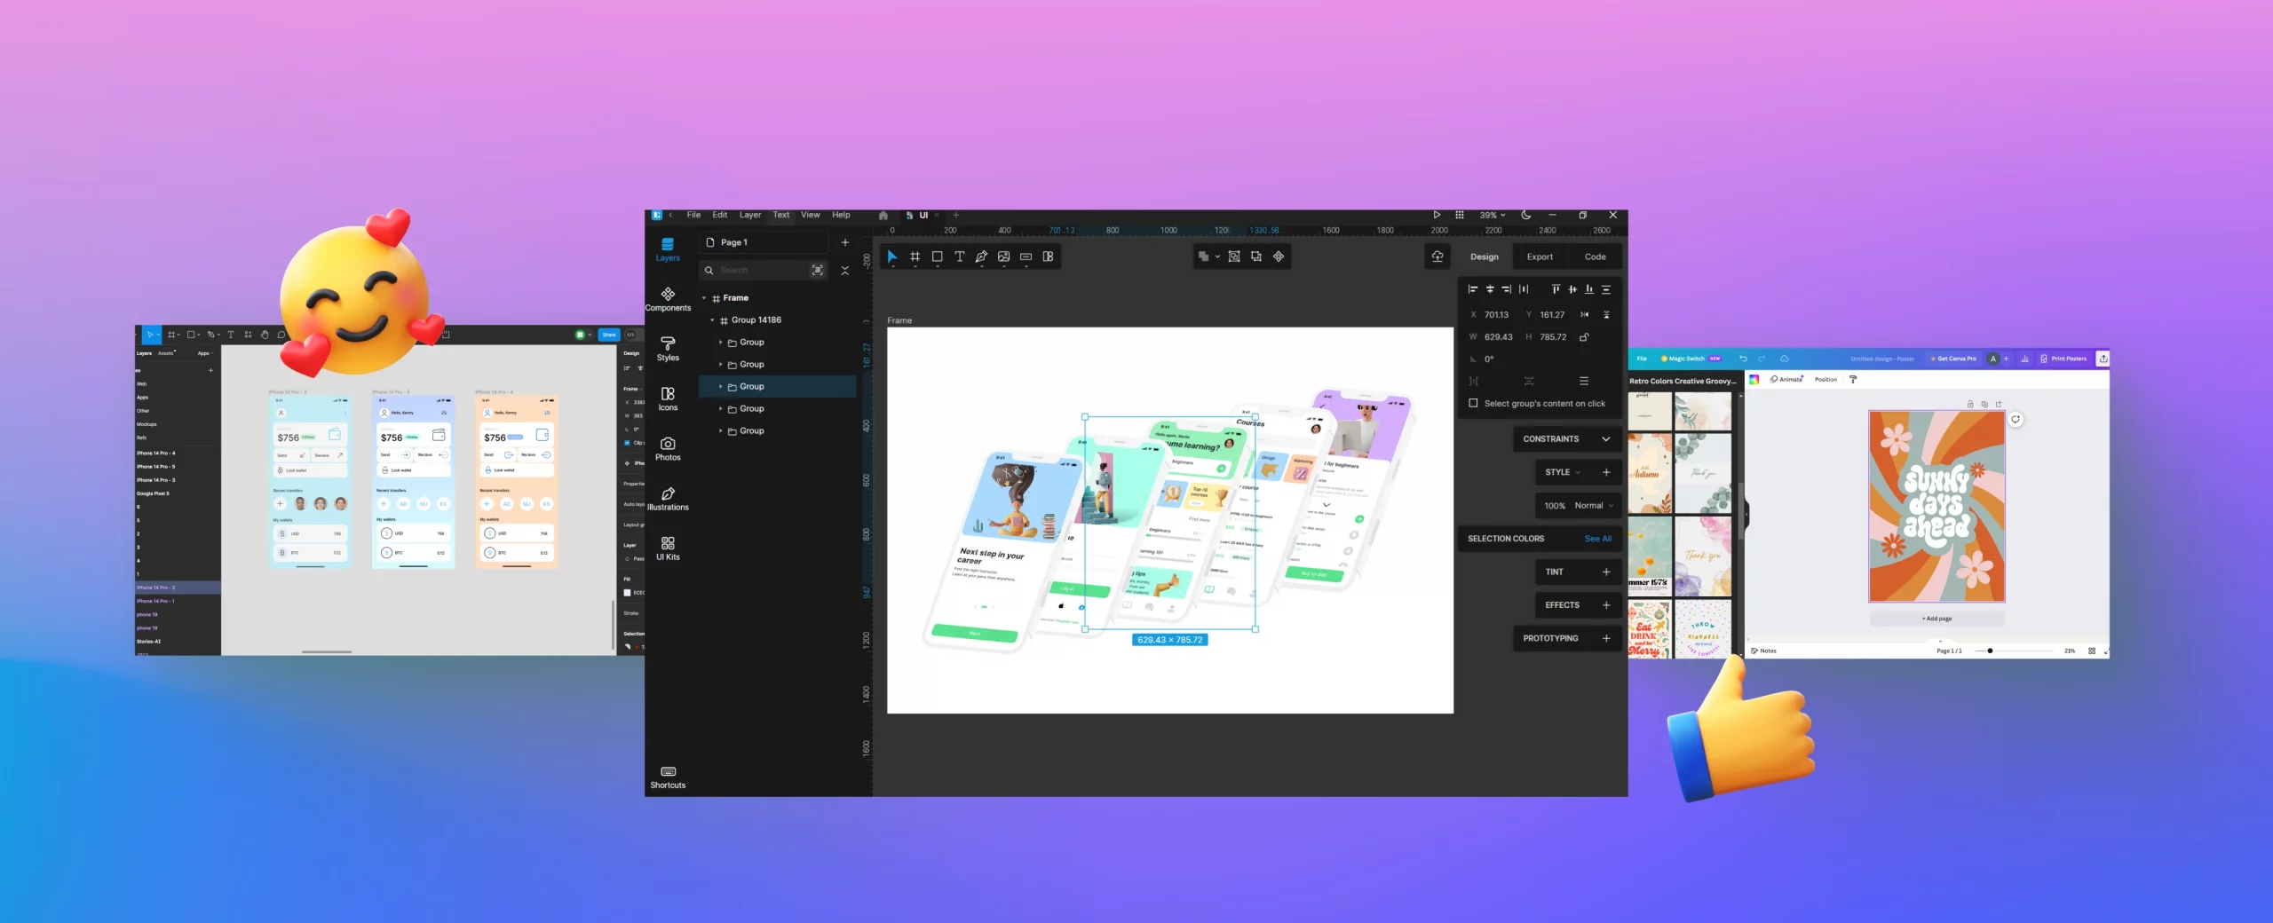
Task: Open the Styles panel in Lunacy sidebar
Action: (668, 349)
